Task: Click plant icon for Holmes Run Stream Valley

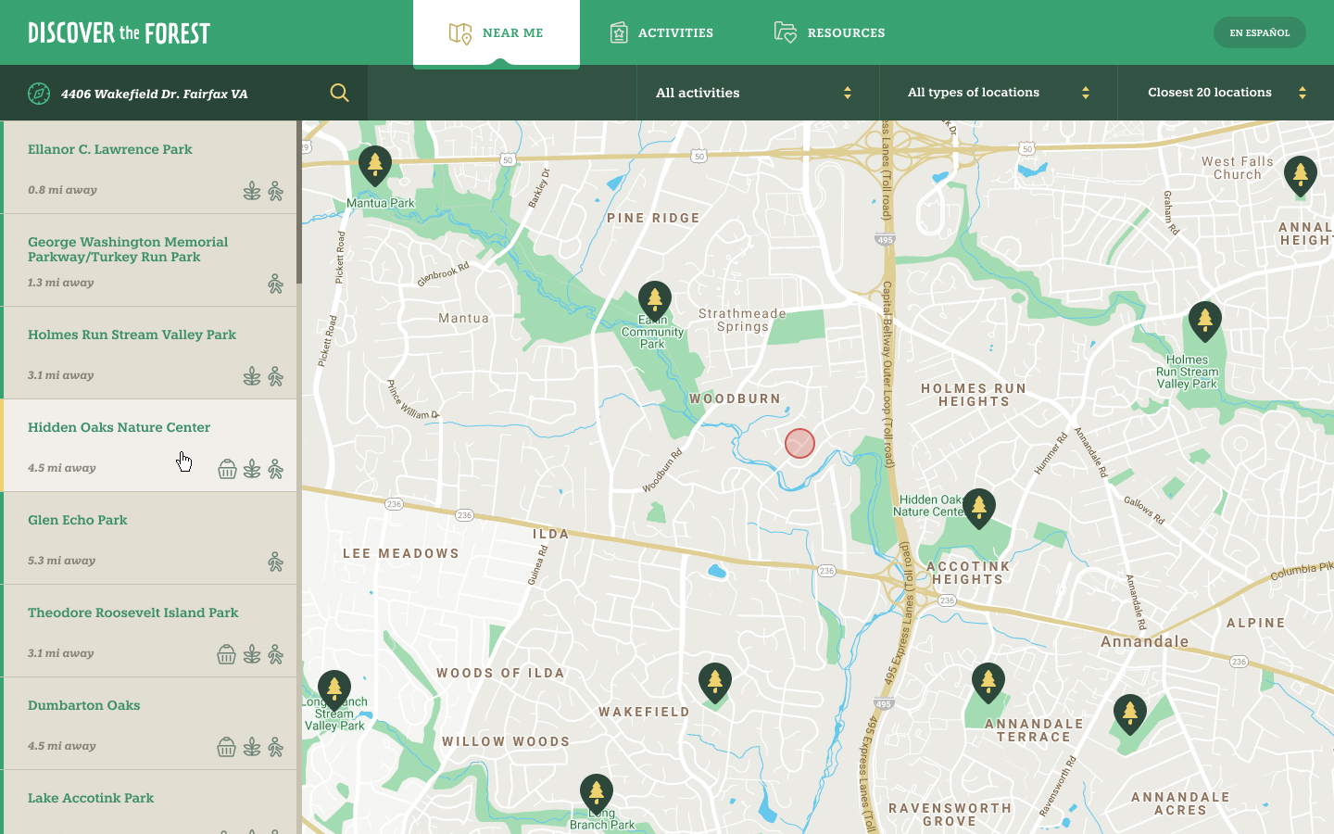Action: 252,376
